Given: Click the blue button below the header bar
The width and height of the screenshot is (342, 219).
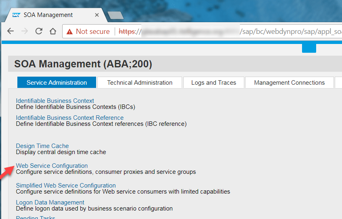Looking at the screenshot, I should click(x=309, y=48).
